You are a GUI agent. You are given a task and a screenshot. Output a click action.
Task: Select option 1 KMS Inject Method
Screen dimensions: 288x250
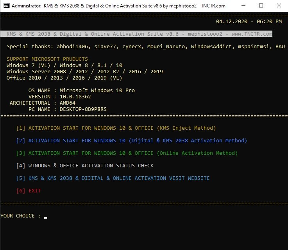[x=116, y=128]
